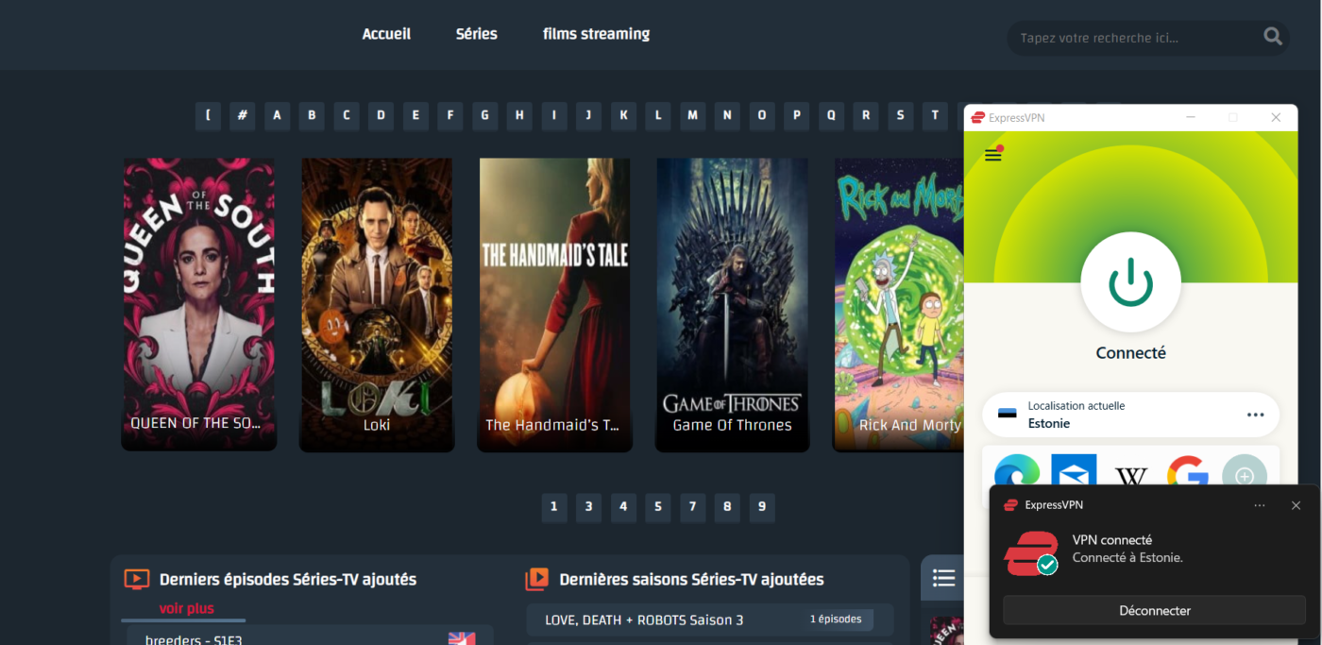Open the films streaming menu item
Viewport: 1322px width, 645px height.
(596, 34)
